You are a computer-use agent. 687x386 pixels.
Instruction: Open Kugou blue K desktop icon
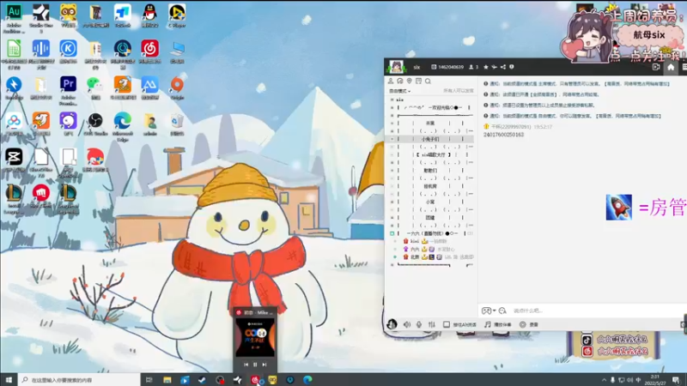68,51
